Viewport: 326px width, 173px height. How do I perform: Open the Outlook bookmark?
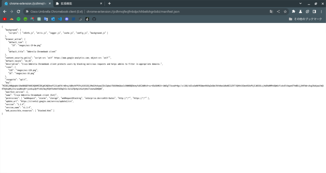(x=53, y=19)
